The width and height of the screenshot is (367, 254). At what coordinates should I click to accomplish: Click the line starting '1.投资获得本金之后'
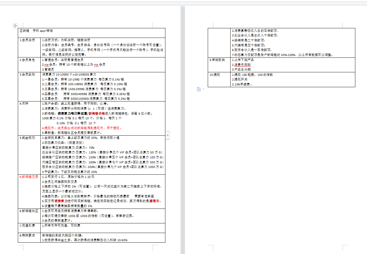tap(85, 240)
